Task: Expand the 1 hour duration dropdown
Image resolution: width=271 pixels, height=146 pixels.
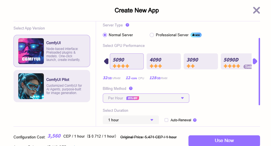Action: coord(131,120)
